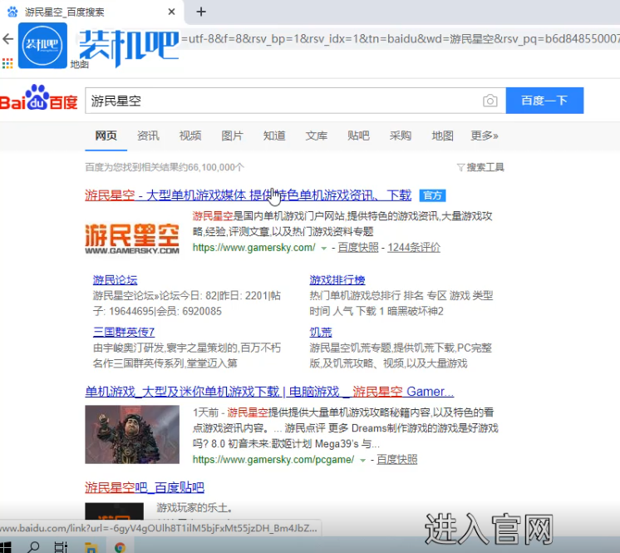Open the 游民星空吧_百度贴吧 result

[x=145, y=487]
